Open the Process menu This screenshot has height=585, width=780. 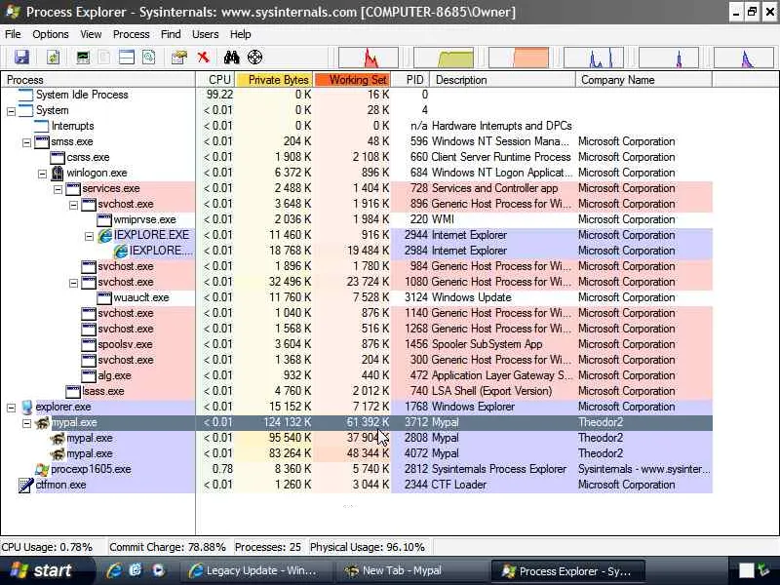point(132,34)
